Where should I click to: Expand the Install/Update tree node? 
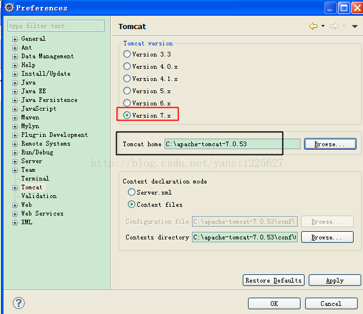[15, 74]
